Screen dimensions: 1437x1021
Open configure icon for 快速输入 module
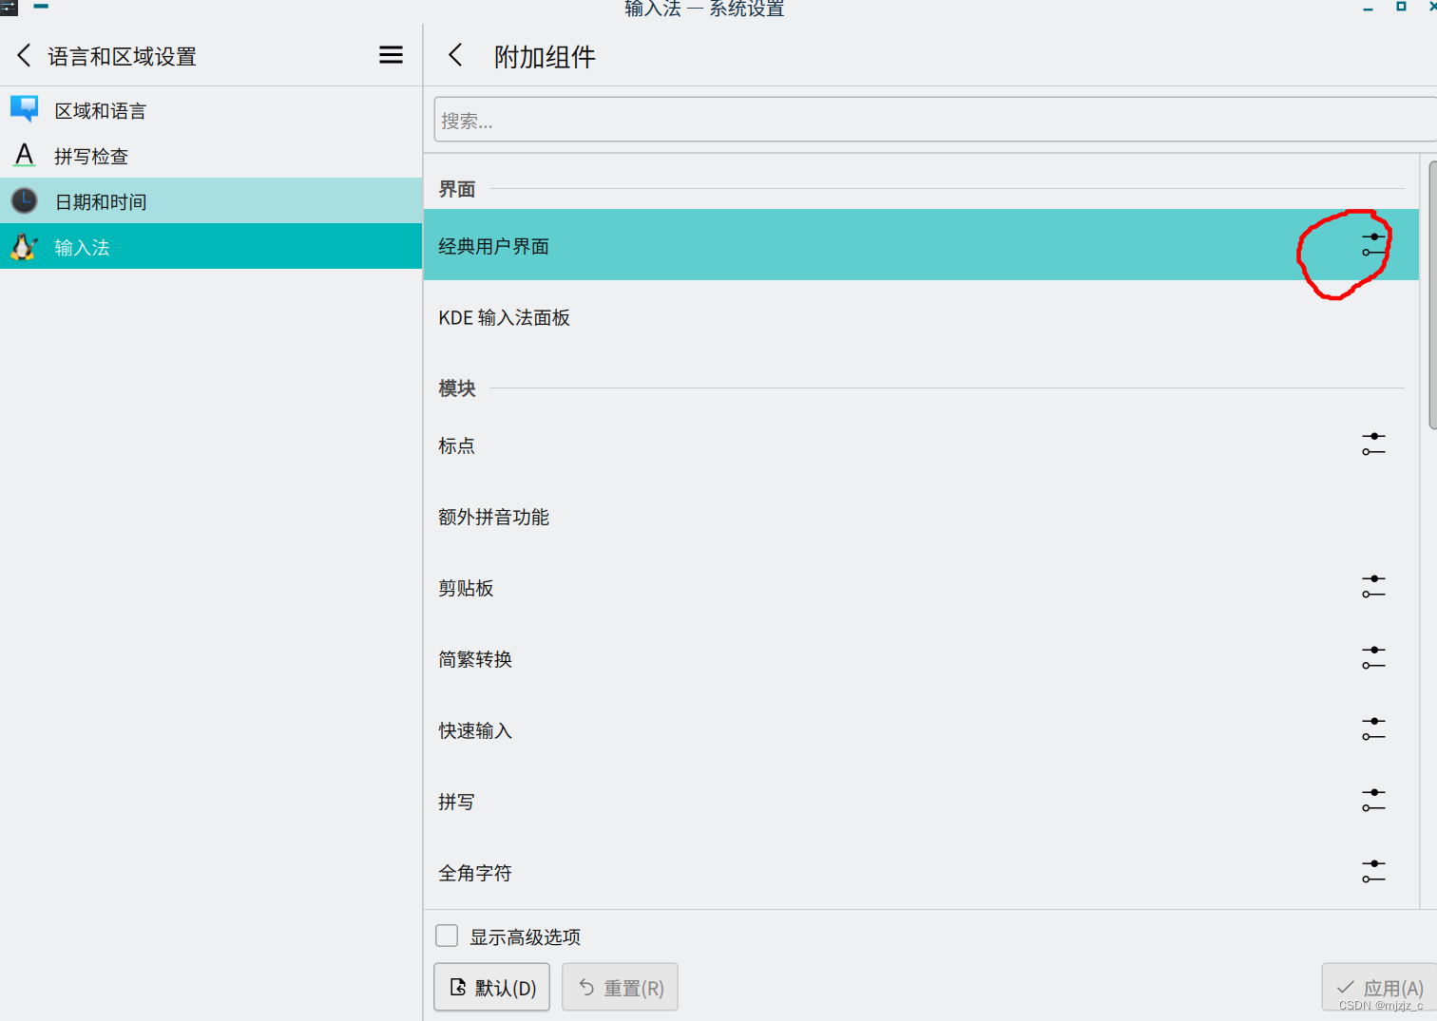[x=1373, y=729]
